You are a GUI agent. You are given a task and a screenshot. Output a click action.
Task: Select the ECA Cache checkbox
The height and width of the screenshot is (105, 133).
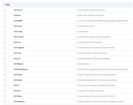(x=5, y=26)
